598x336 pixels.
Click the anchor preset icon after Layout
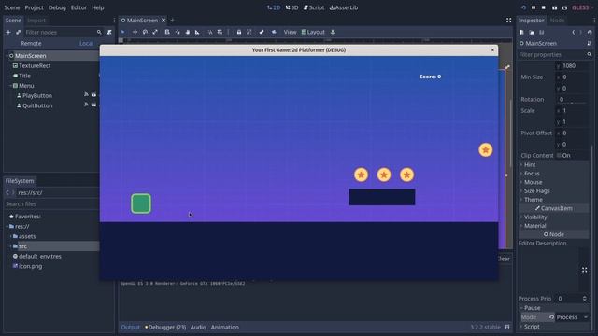[333, 32]
